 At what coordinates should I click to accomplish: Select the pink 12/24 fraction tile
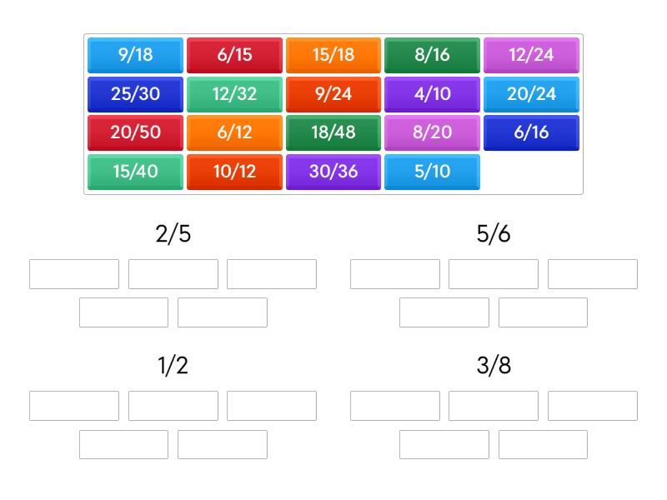(531, 55)
